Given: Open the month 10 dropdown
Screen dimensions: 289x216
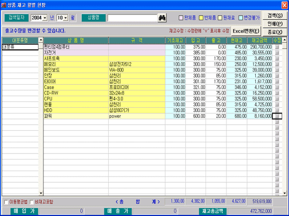Looking at the screenshot, I should [66, 18].
